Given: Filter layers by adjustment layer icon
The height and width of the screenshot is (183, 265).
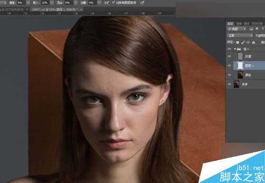Looking at the screenshot, I should click(257, 29).
